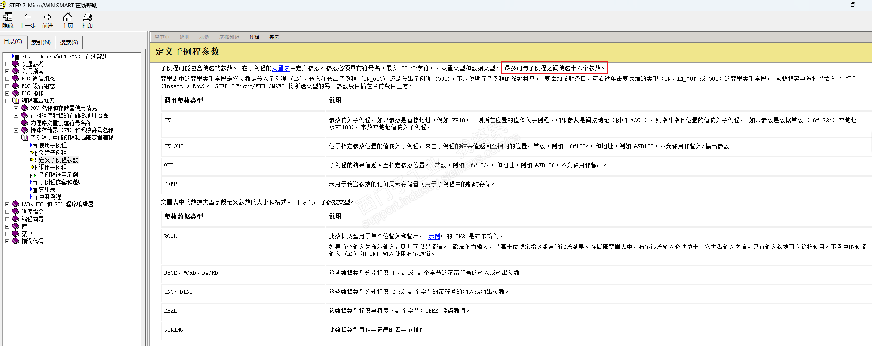872x346 pixels.
Task: Expand the 菜单 tree node
Action: [7, 234]
